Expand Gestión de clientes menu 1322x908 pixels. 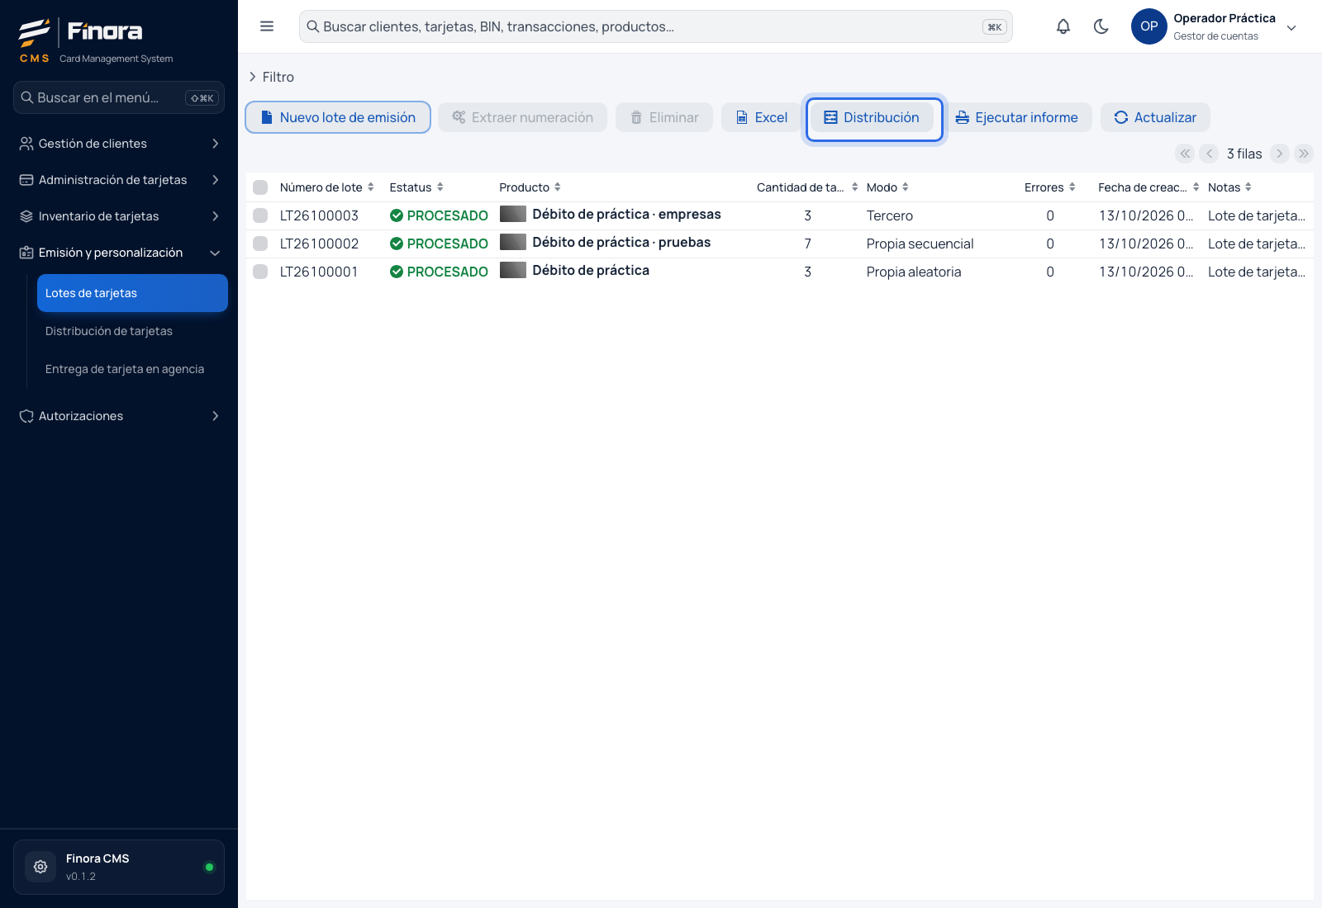(119, 144)
